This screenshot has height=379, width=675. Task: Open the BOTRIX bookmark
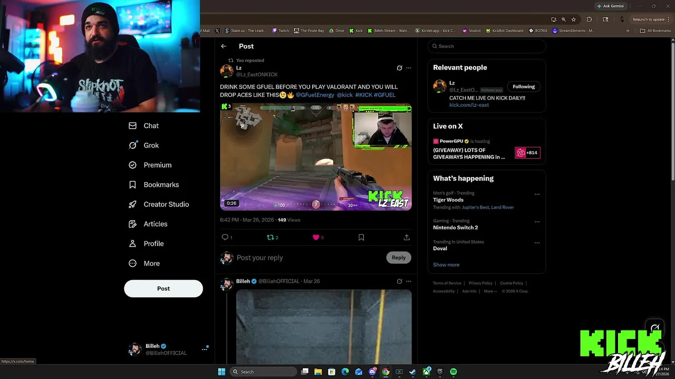pos(538,31)
